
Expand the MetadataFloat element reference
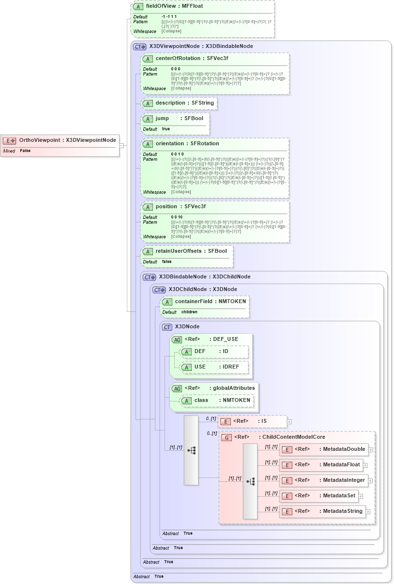pyautogui.click(x=365, y=465)
